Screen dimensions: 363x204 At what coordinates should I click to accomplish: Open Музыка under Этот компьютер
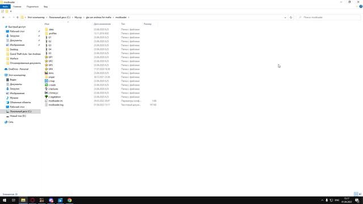(14, 98)
